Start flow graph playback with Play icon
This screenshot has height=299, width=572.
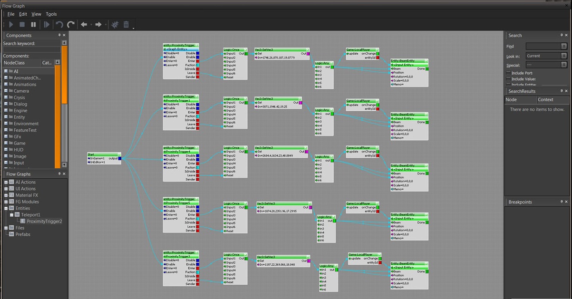click(11, 24)
